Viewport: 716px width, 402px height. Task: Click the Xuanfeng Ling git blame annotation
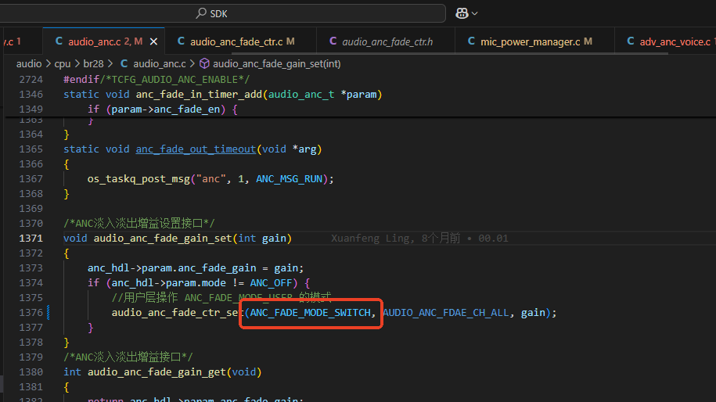(419, 239)
